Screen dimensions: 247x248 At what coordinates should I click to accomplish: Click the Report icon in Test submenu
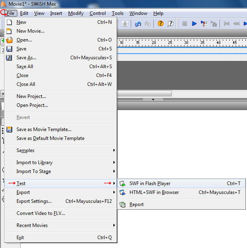122,204
